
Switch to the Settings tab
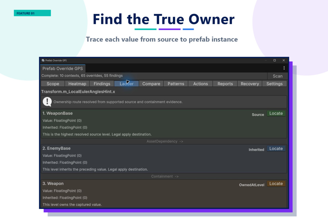coord(274,84)
